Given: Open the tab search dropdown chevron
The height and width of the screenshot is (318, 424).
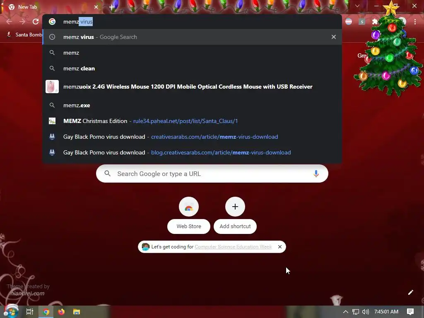Looking at the screenshot, I should 357,6.
